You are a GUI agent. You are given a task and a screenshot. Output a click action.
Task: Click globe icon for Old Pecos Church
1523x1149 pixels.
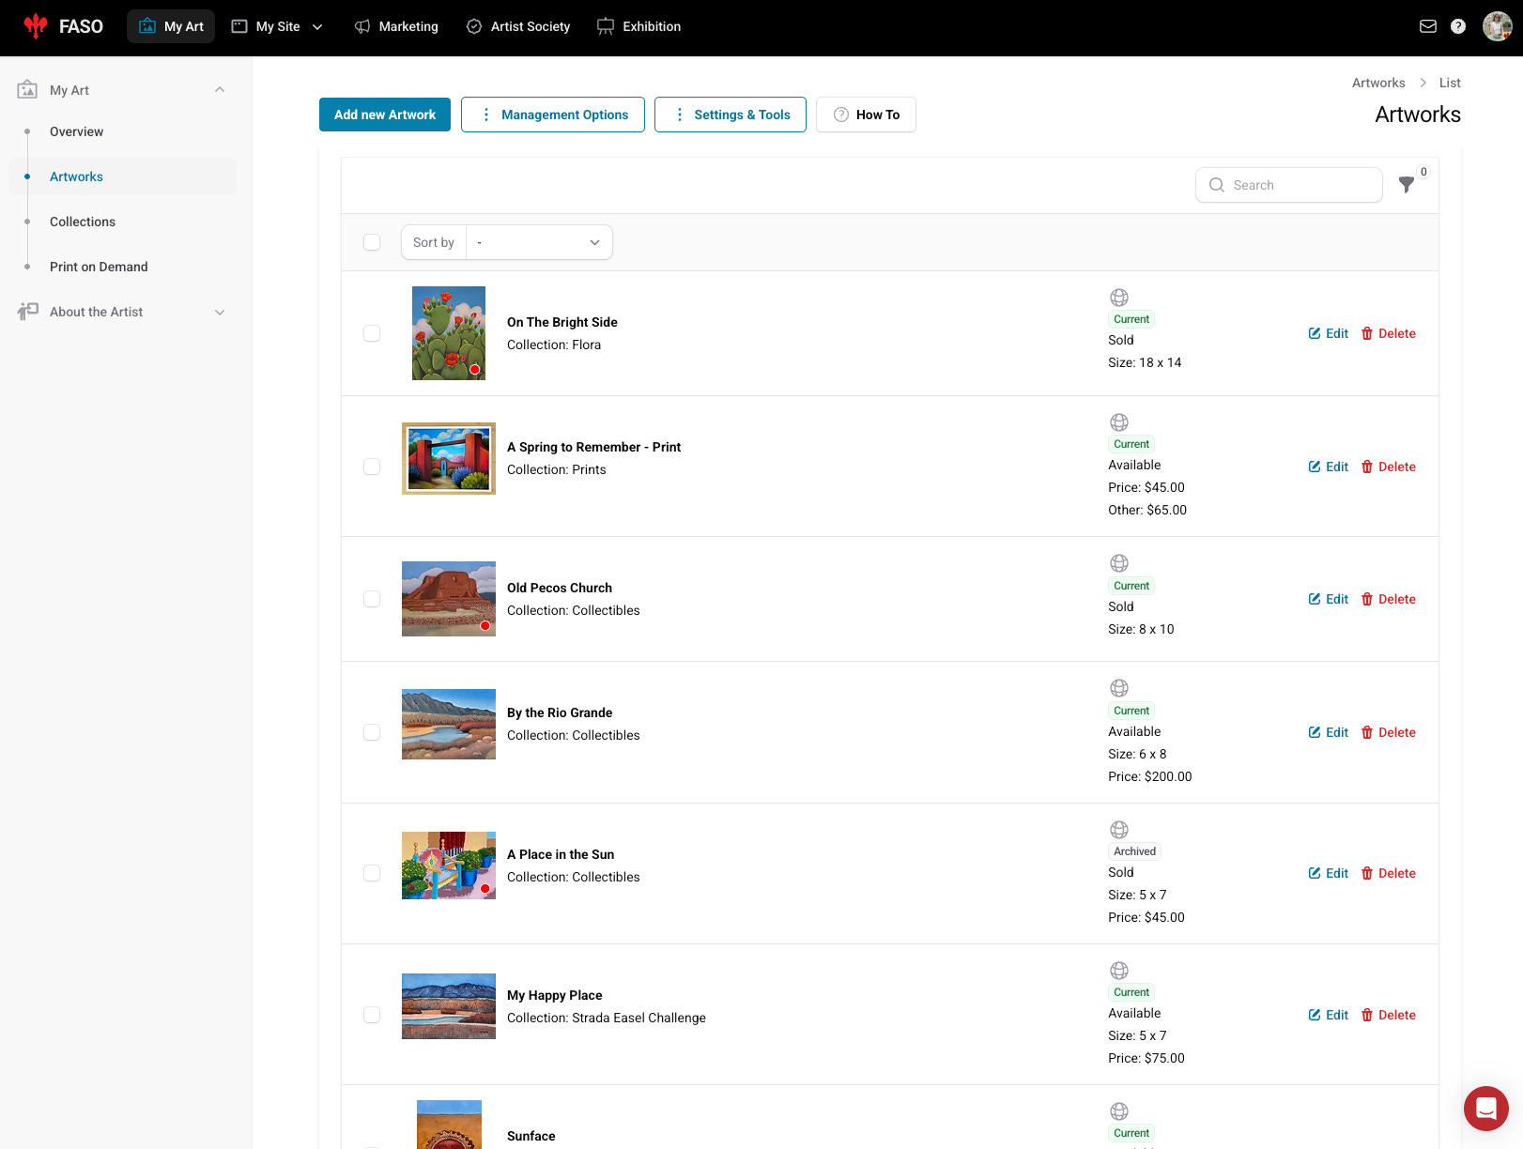[1119, 563]
